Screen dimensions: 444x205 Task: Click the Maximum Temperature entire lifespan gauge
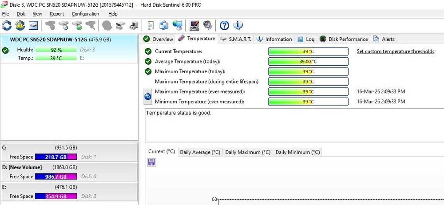[x=308, y=82]
